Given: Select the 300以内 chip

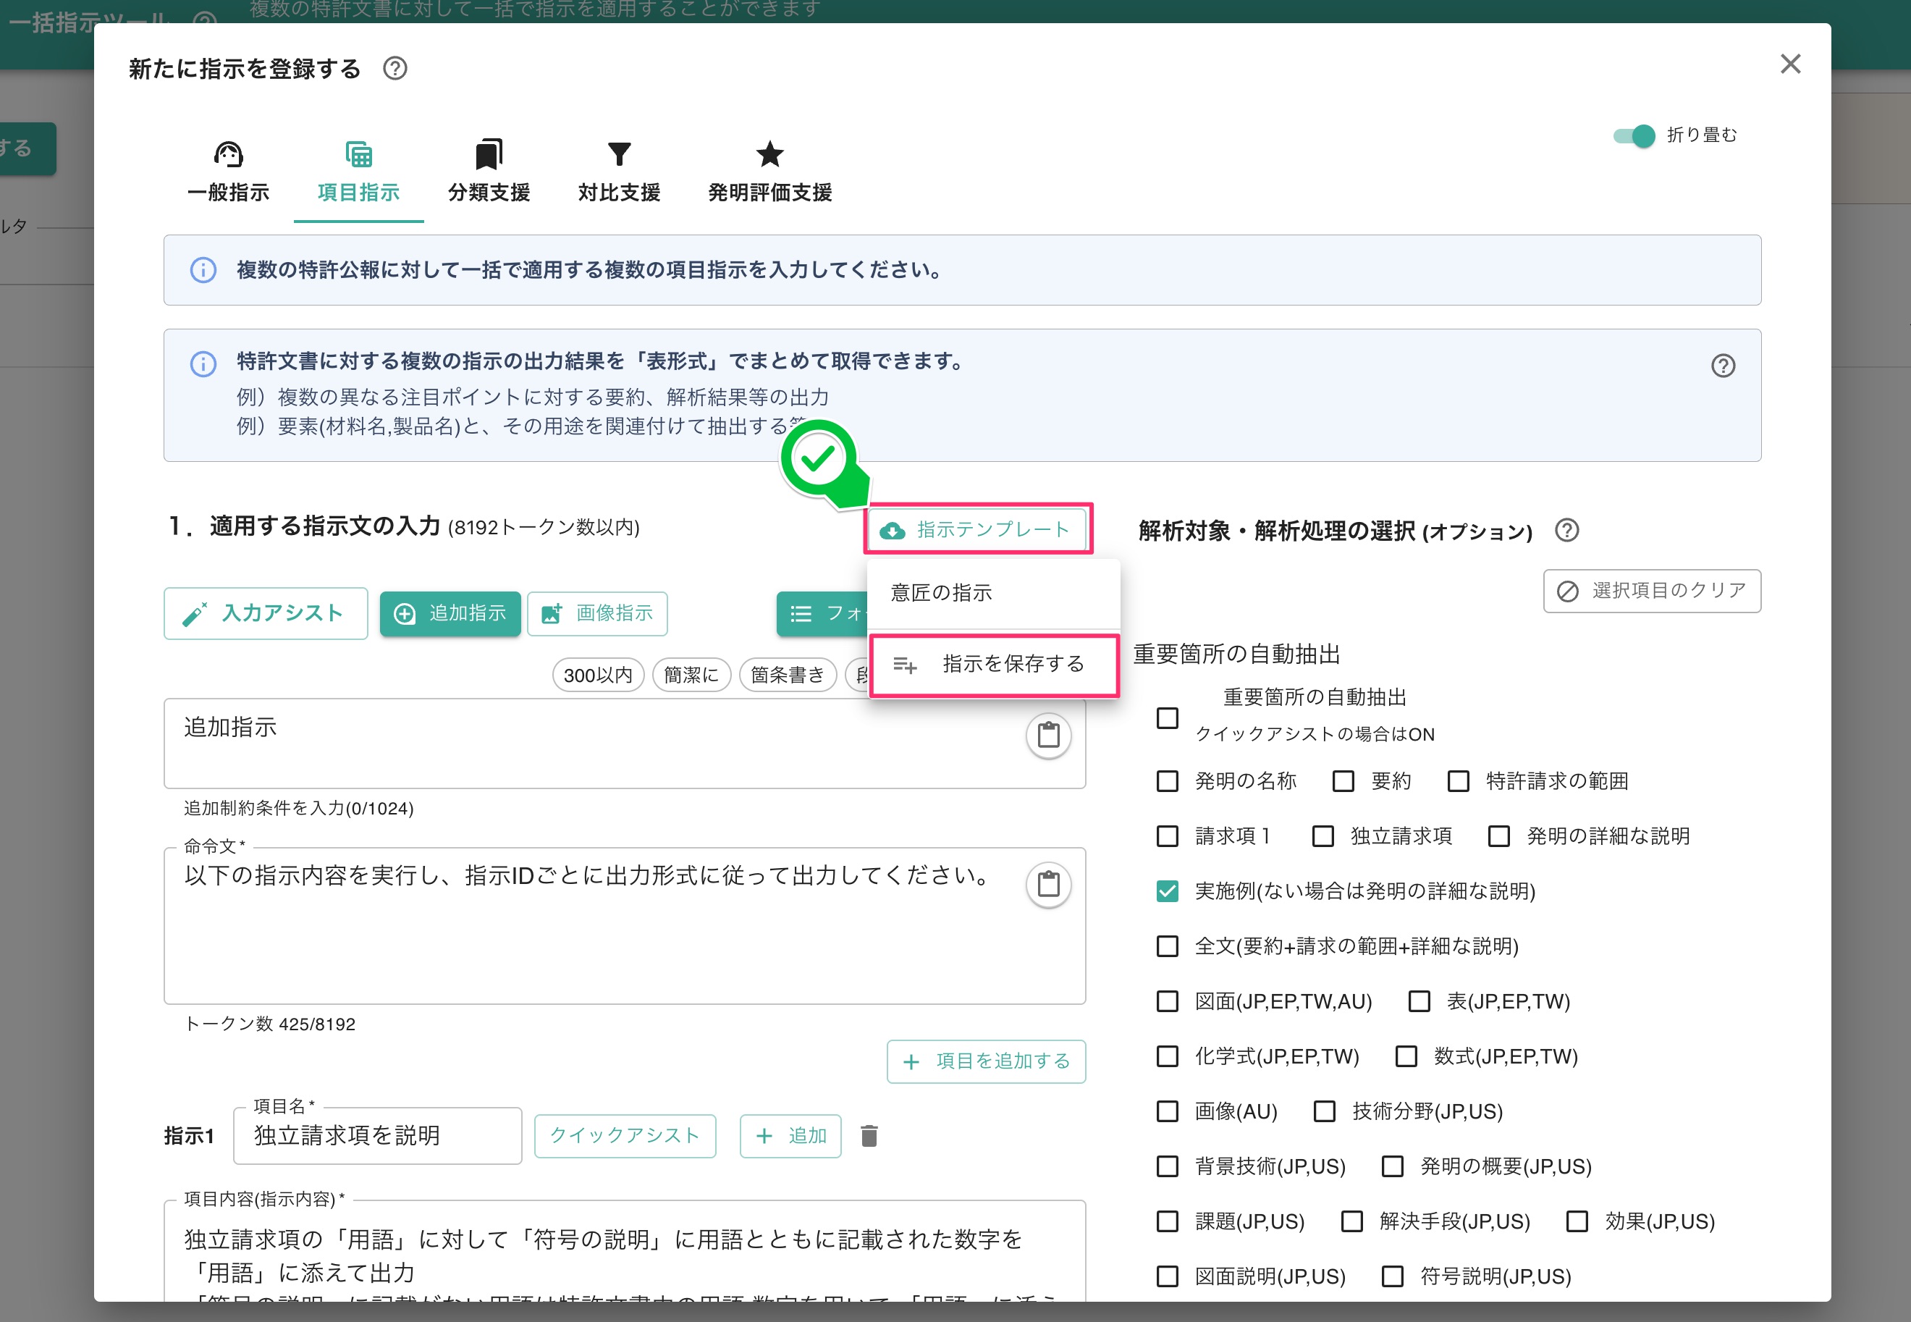Looking at the screenshot, I should [598, 675].
